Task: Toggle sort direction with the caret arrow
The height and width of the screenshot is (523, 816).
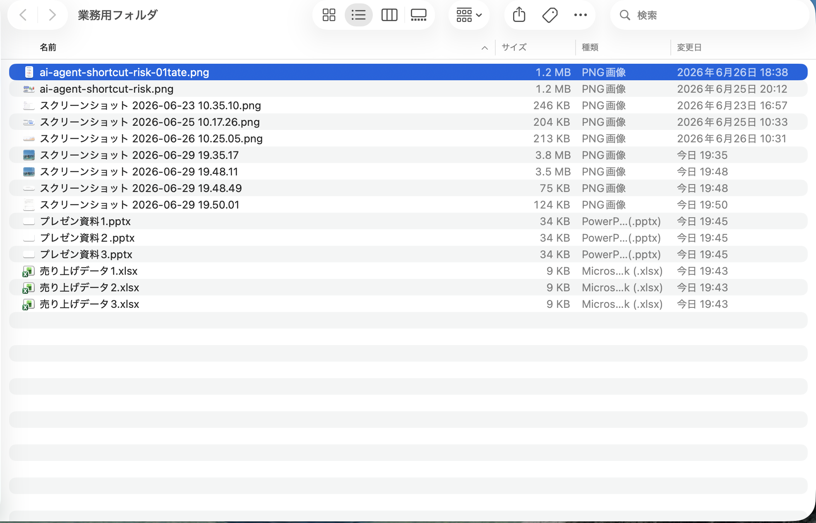Action: tap(485, 48)
